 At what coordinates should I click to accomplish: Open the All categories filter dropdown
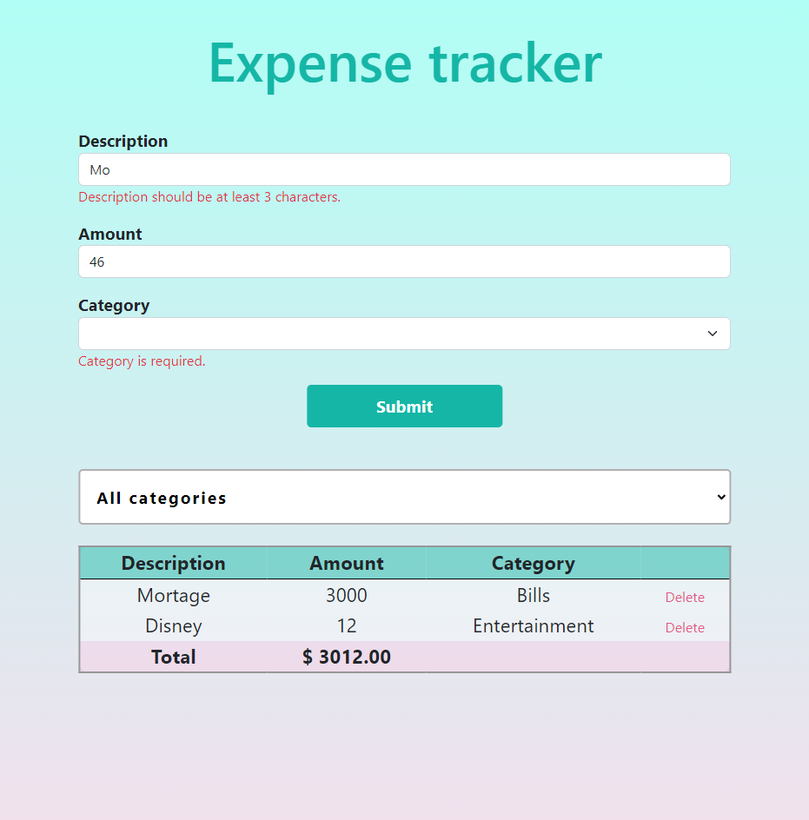coord(404,497)
